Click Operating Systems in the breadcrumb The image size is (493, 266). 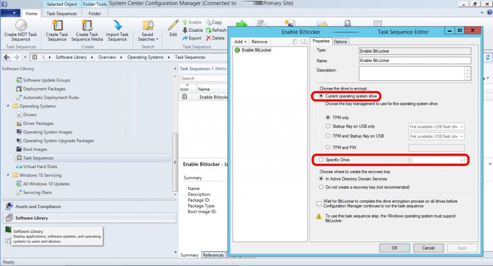pyautogui.click(x=145, y=57)
